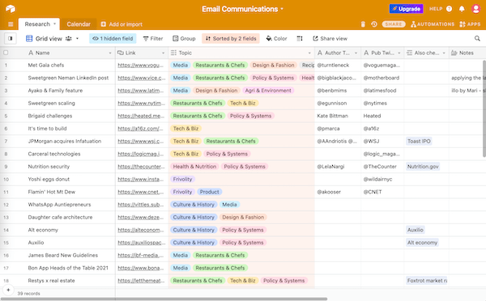Click the "39 records" summary text

coord(28,294)
